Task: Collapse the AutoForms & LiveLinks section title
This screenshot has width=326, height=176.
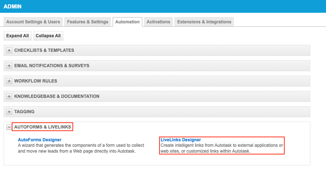Action: (42, 127)
